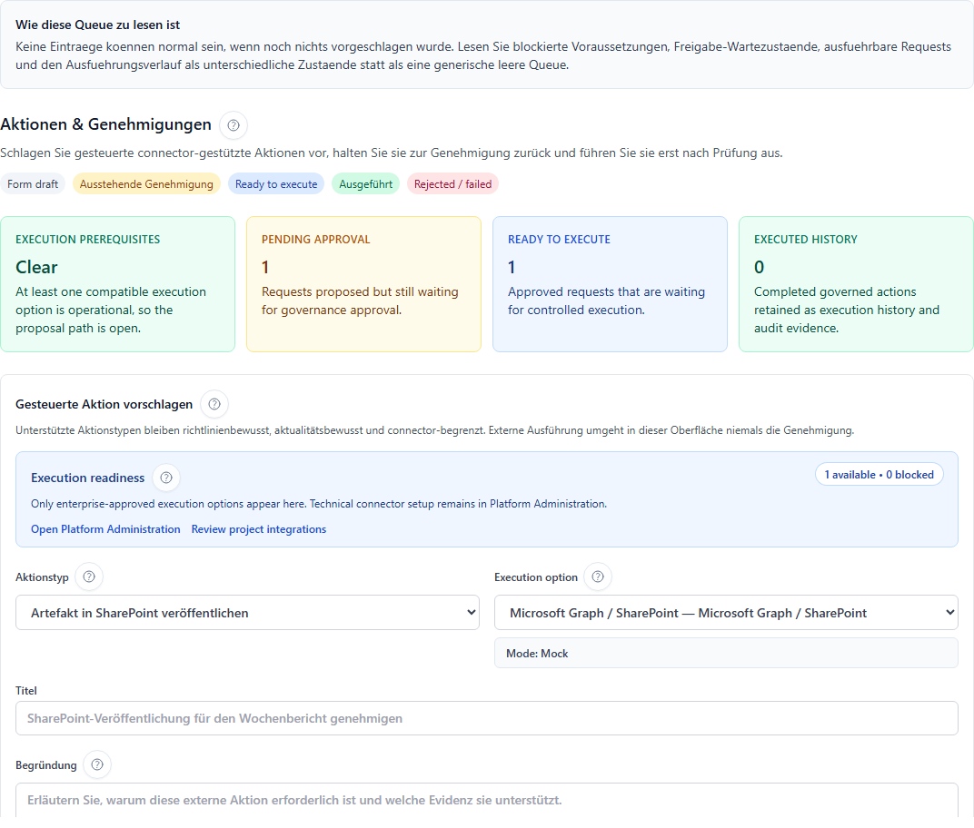Focus the Begründung text area
The image size is (974, 828).
point(486,800)
